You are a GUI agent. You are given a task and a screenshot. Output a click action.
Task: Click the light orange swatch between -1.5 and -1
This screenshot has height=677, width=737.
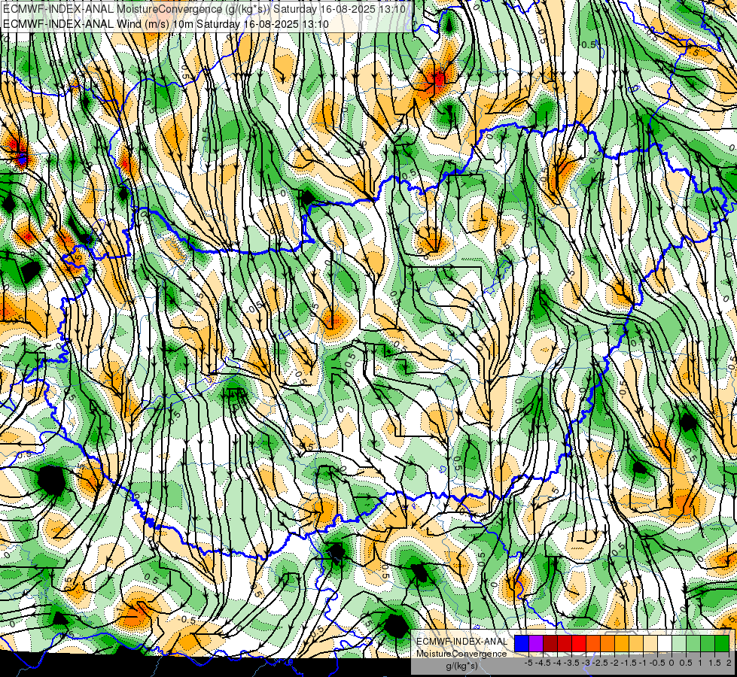[636, 643]
